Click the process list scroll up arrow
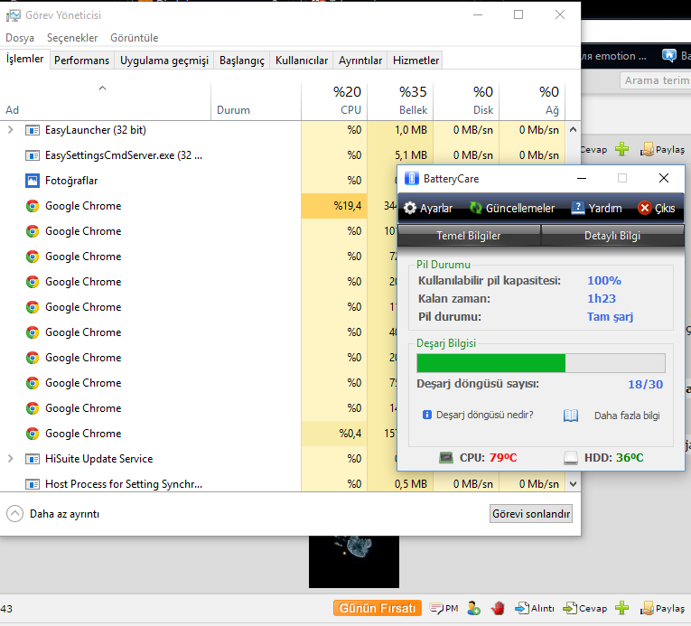Viewport: 691px width, 626px height. click(573, 129)
